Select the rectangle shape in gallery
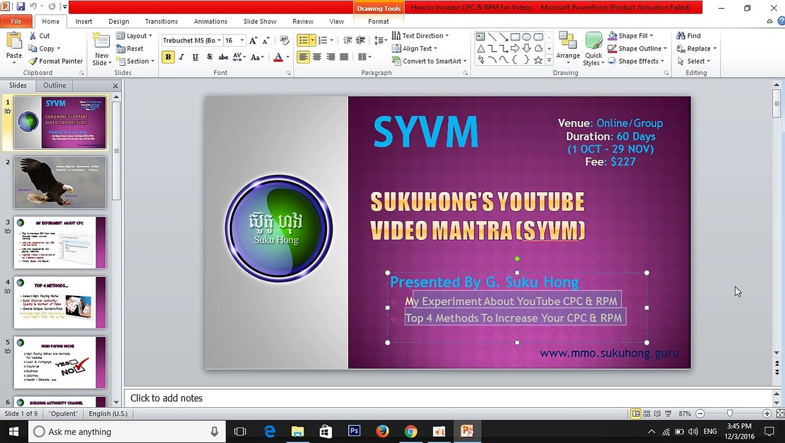Screen dimensions: 785x443 coord(515,37)
